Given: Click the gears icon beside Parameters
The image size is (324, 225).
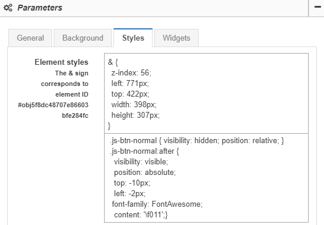Looking at the screenshot, I should pyautogui.click(x=8, y=8).
